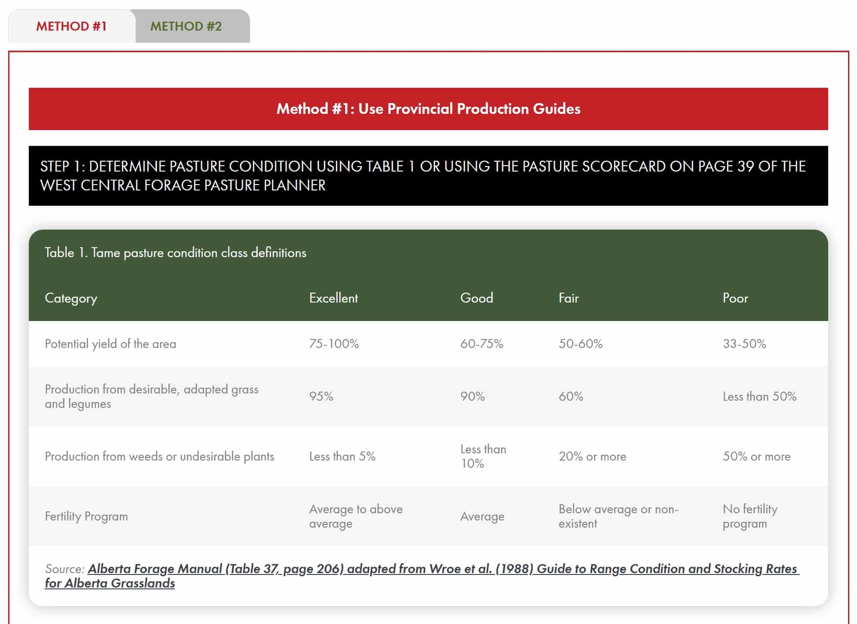This screenshot has width=857, height=624.
Task: Click the Production from desirable grass row label
Action: click(152, 397)
